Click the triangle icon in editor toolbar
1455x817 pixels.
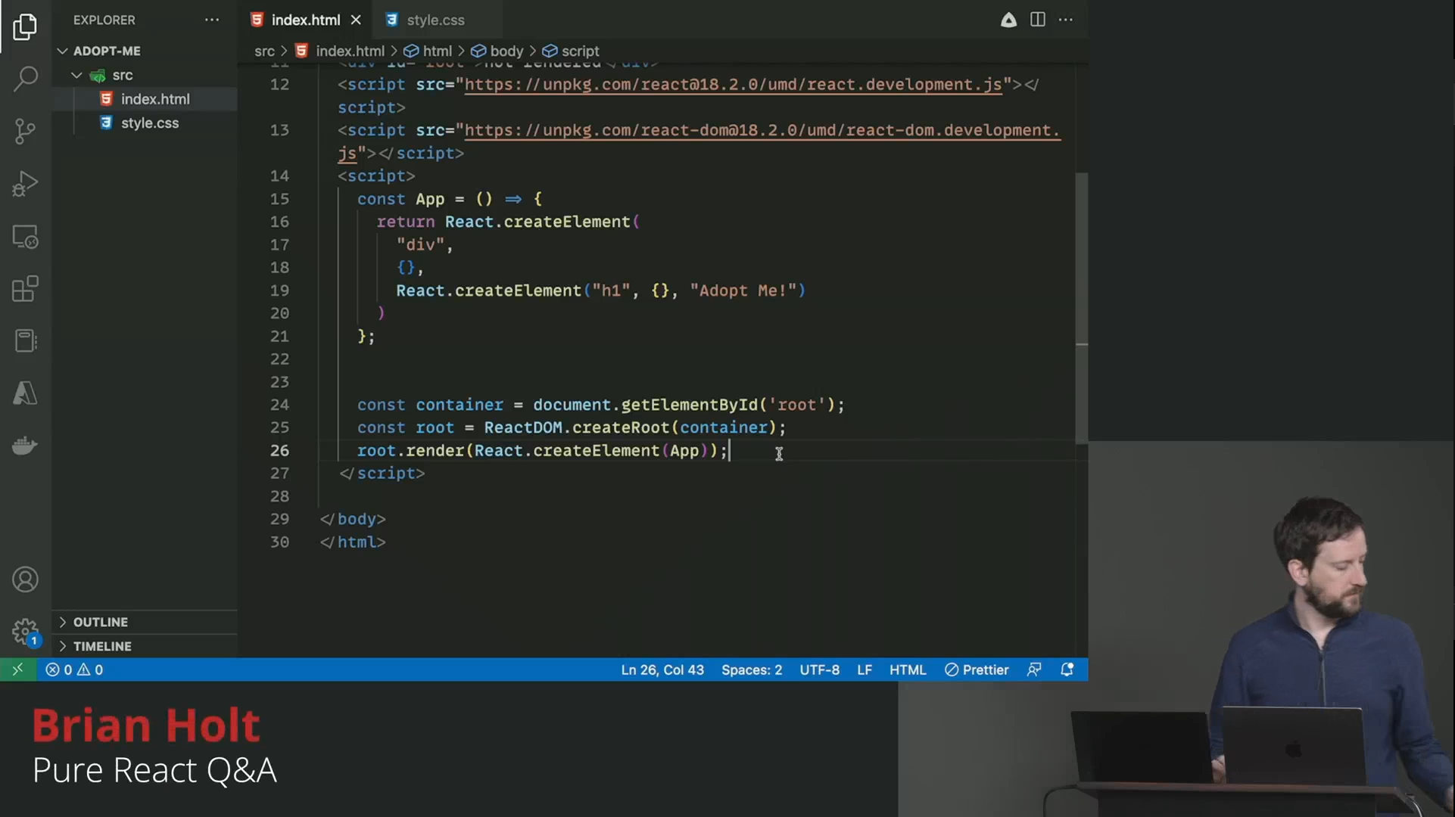click(x=1008, y=20)
